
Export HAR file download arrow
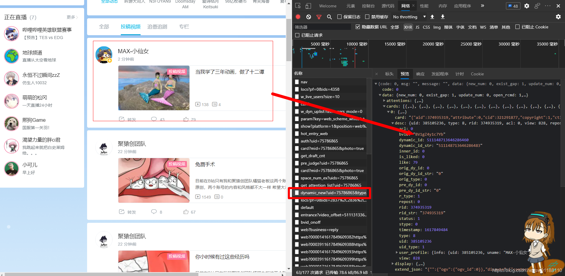443,17
